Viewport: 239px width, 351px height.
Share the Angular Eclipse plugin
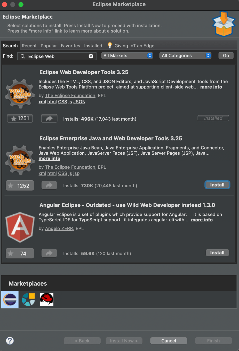(x=49, y=253)
